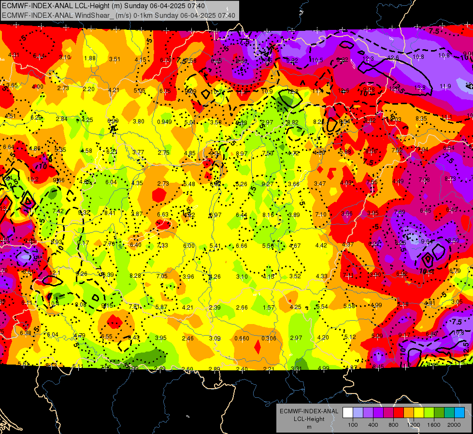Pick the red legend color swatch

(x=399, y=413)
